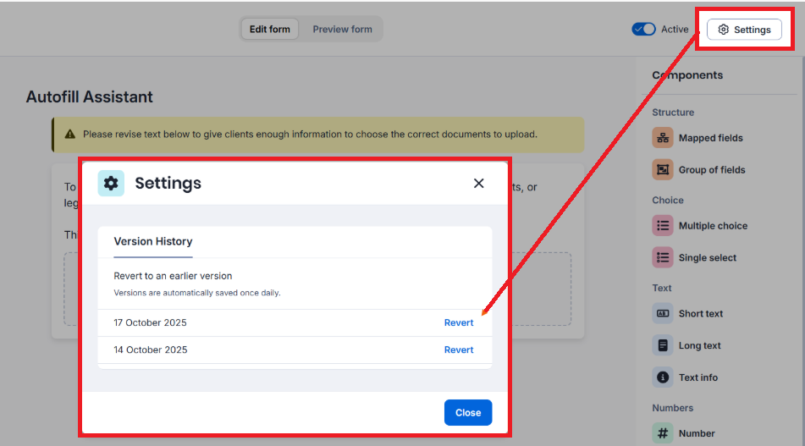This screenshot has height=446, width=805.
Task: Add the Long text component icon
Action: point(663,346)
